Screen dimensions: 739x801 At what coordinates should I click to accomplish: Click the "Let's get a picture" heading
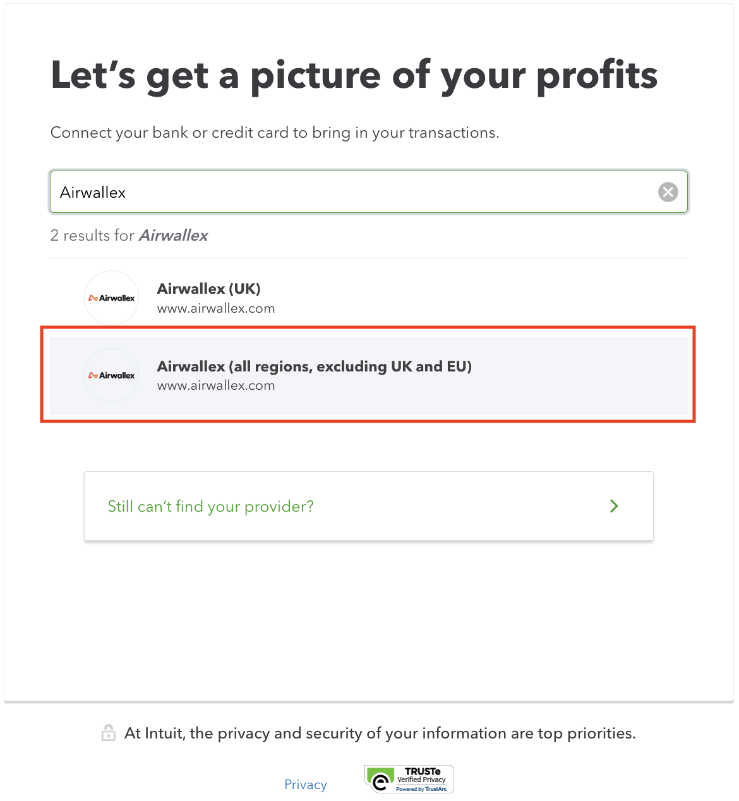point(354,75)
